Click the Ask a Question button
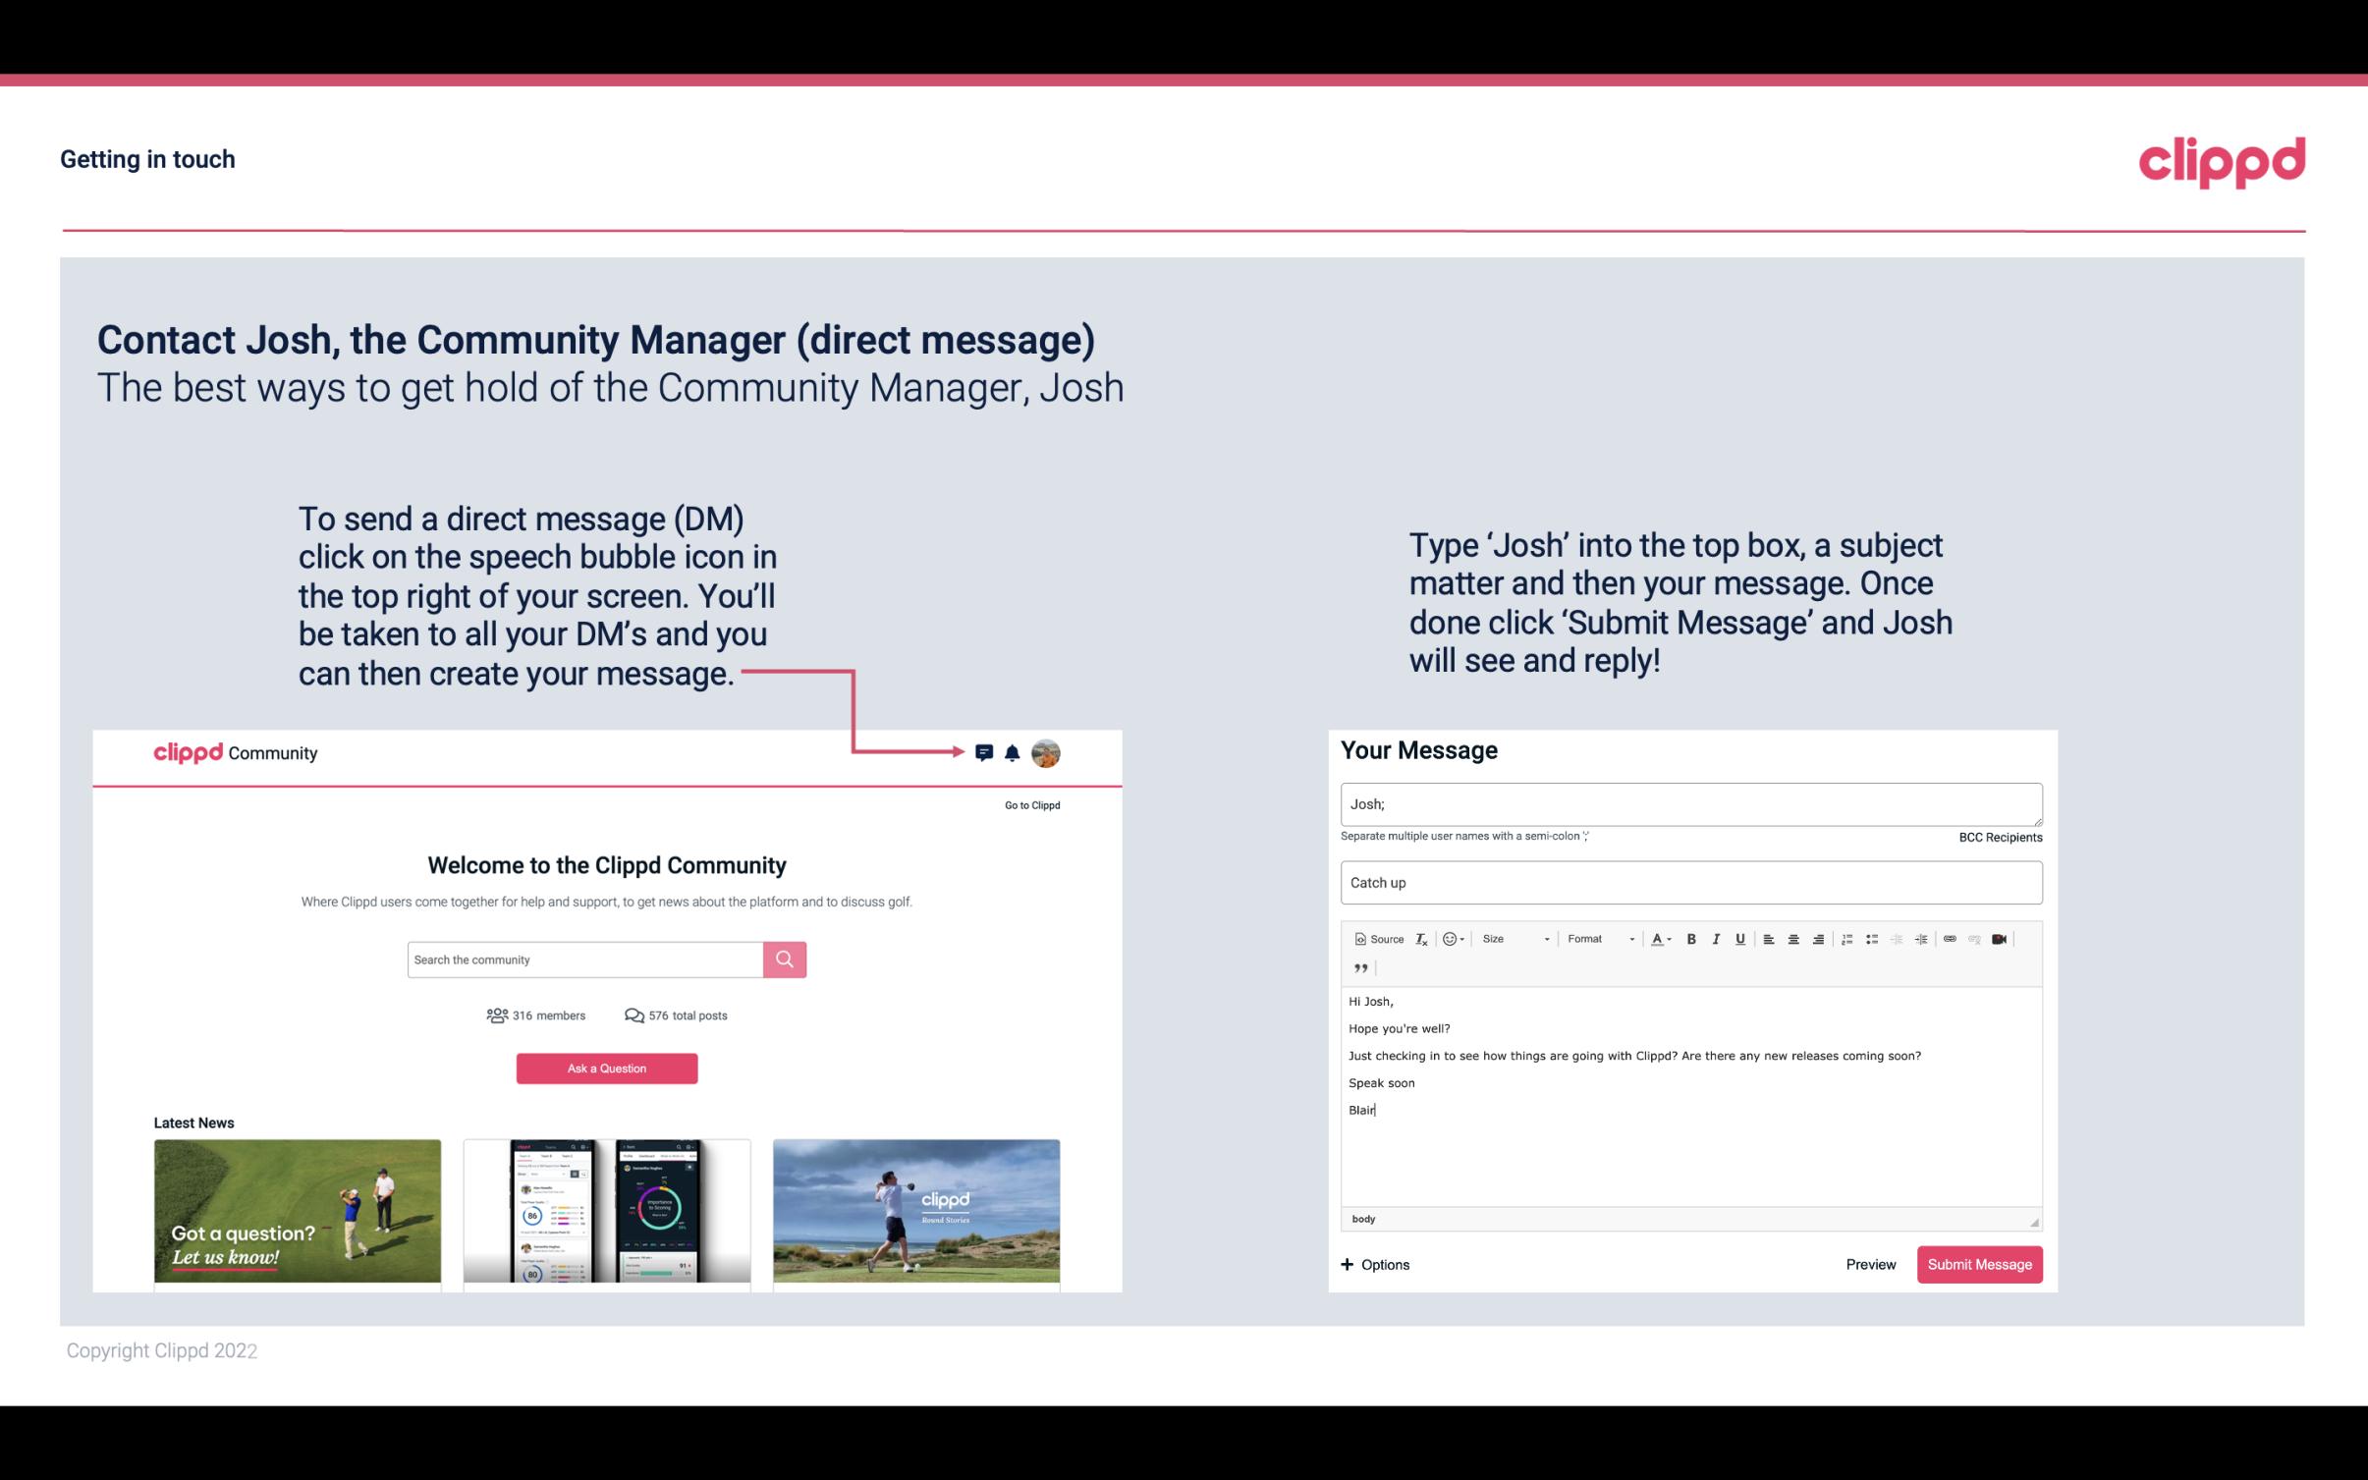The image size is (2368, 1480). pos(605,1068)
